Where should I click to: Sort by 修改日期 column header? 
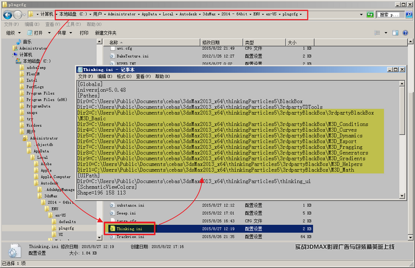(x=221, y=43)
